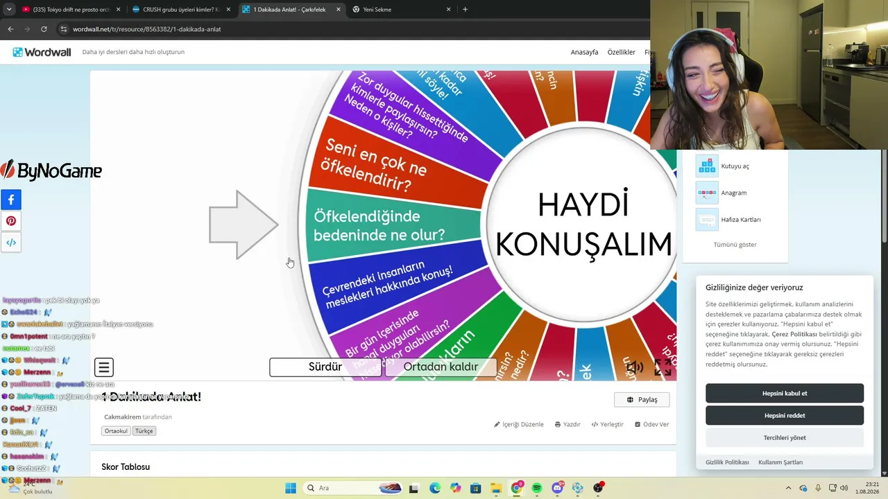Close the Yeni Sekme tab
Viewport: 888px width, 499px height.
click(448, 10)
